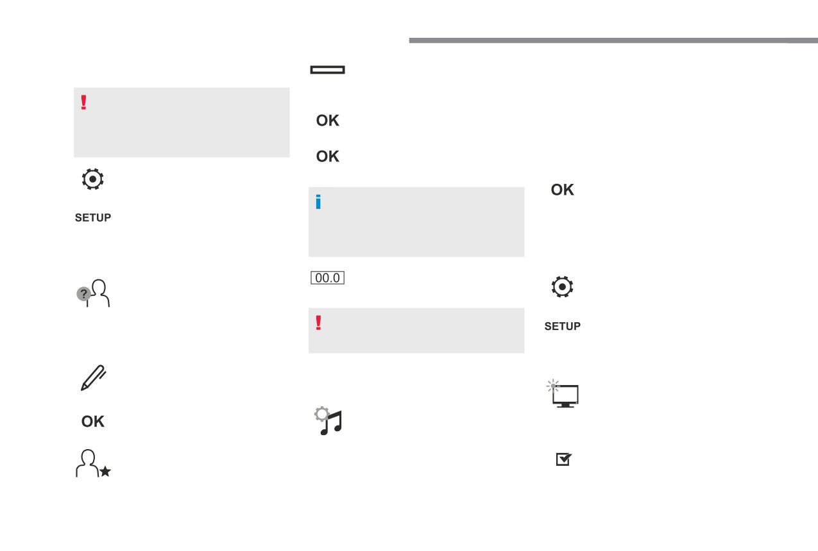This screenshot has height=551, width=818.
Task: Click the exclamation mark under the 00.0 field
Action: click(318, 323)
